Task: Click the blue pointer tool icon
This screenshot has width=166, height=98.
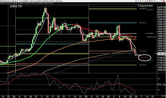Action: [x=157, y=1]
